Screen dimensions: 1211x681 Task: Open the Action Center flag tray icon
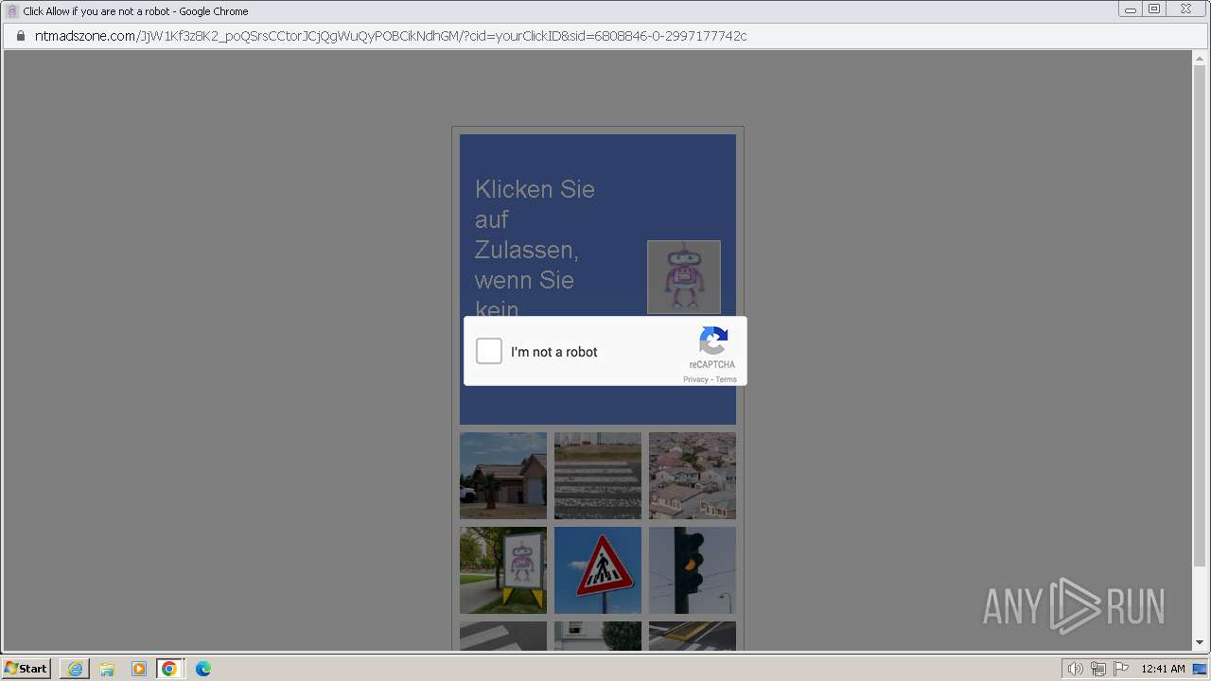[x=1121, y=669]
